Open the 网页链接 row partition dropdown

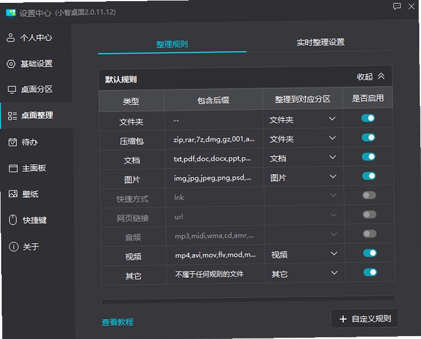click(304, 216)
